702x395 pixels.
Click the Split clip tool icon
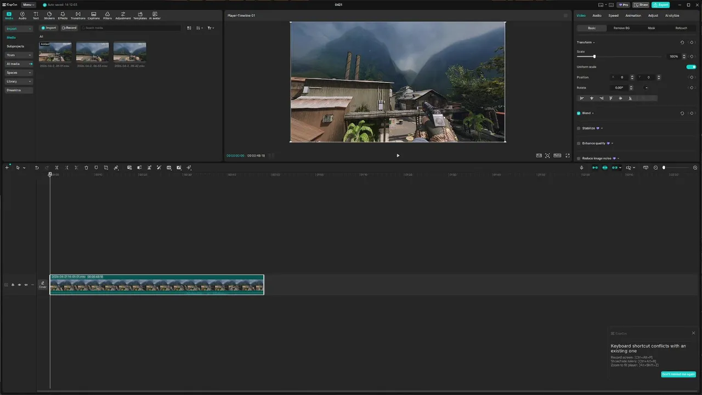click(56, 167)
